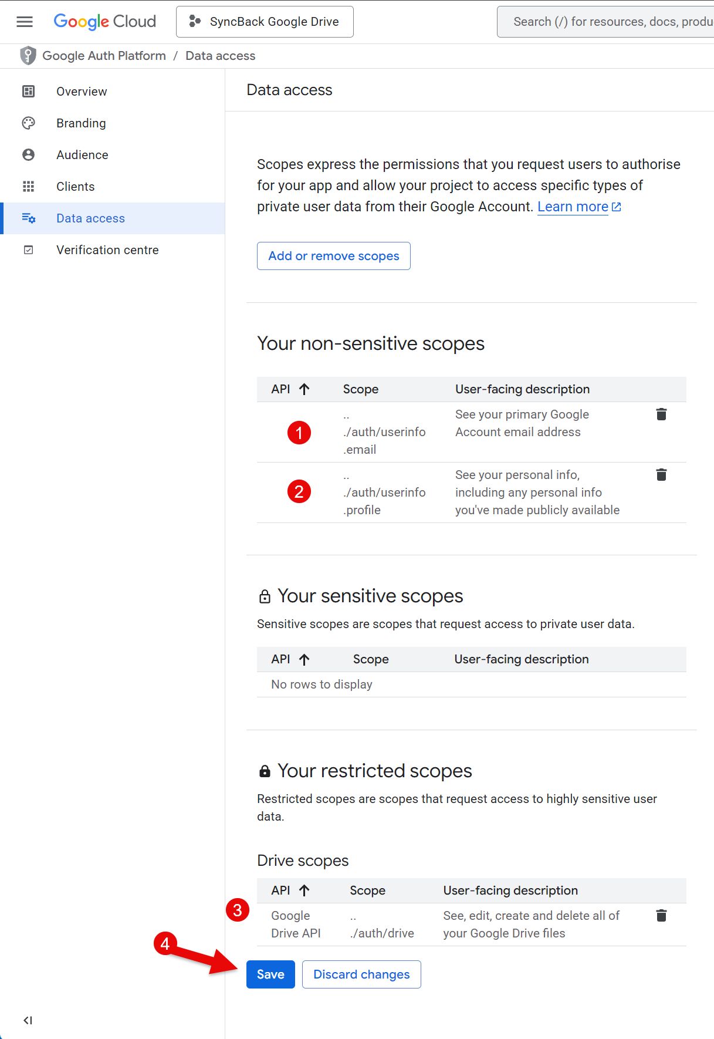Select the ./auth/drive scope text
The image size is (714, 1039).
[x=382, y=925]
